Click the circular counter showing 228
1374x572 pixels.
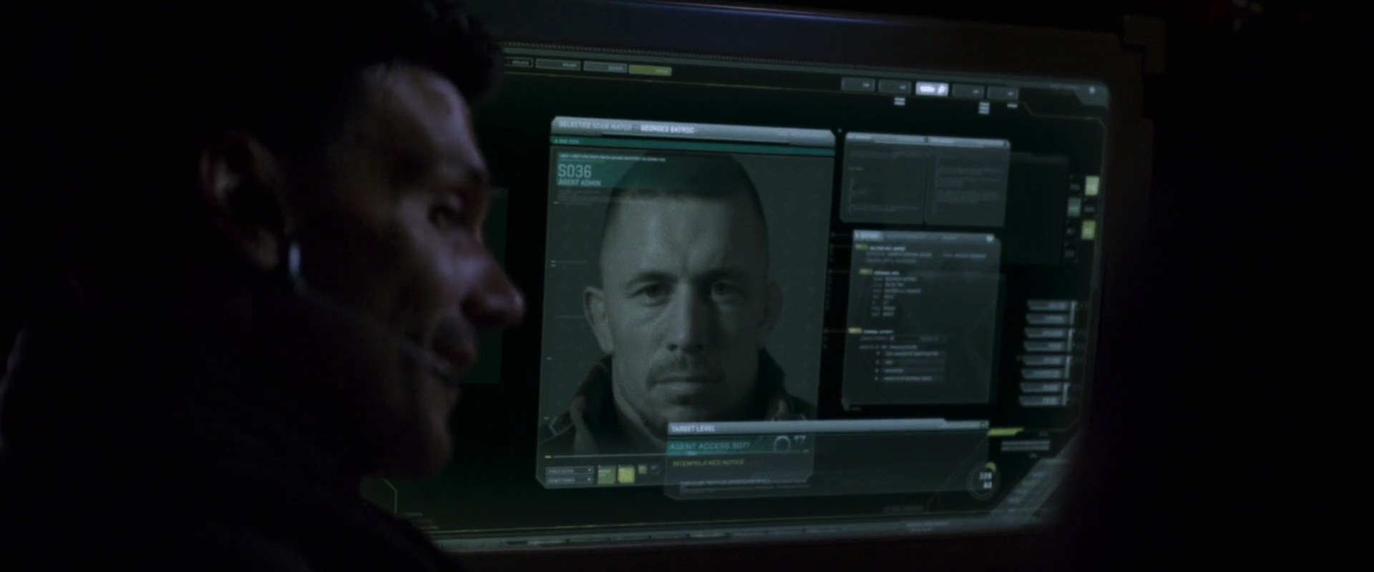(985, 481)
